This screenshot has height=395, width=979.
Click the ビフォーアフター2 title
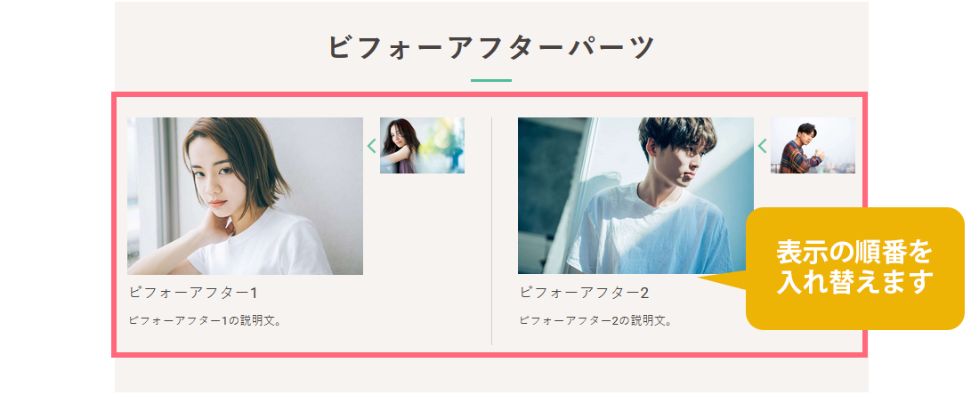coord(585,293)
